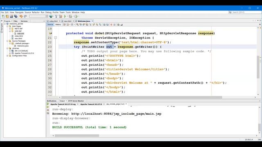Switch to the index.html editor tab

tap(53, 21)
